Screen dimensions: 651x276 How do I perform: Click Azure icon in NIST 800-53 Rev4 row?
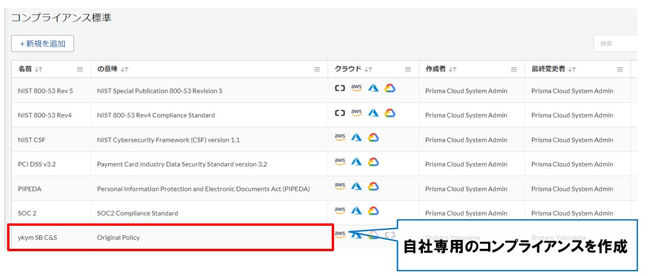pyautogui.click(x=373, y=113)
